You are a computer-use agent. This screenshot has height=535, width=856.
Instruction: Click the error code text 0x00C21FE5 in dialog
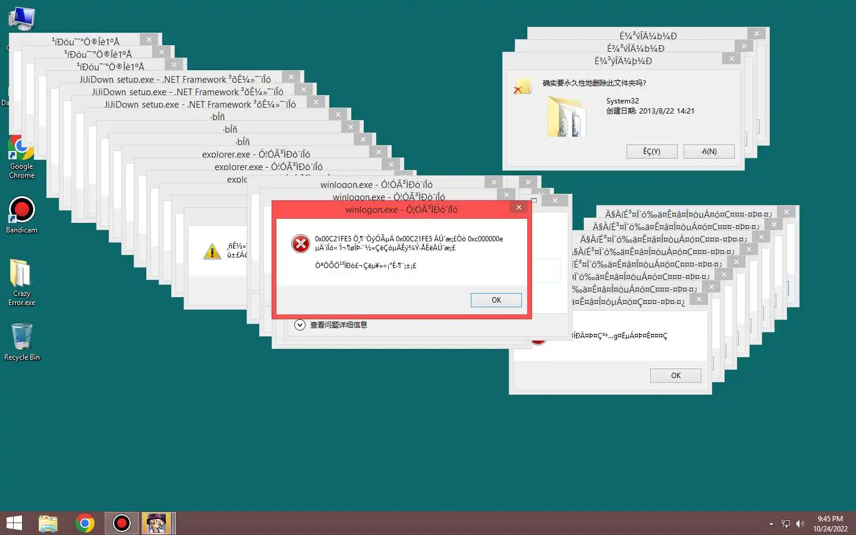332,239
